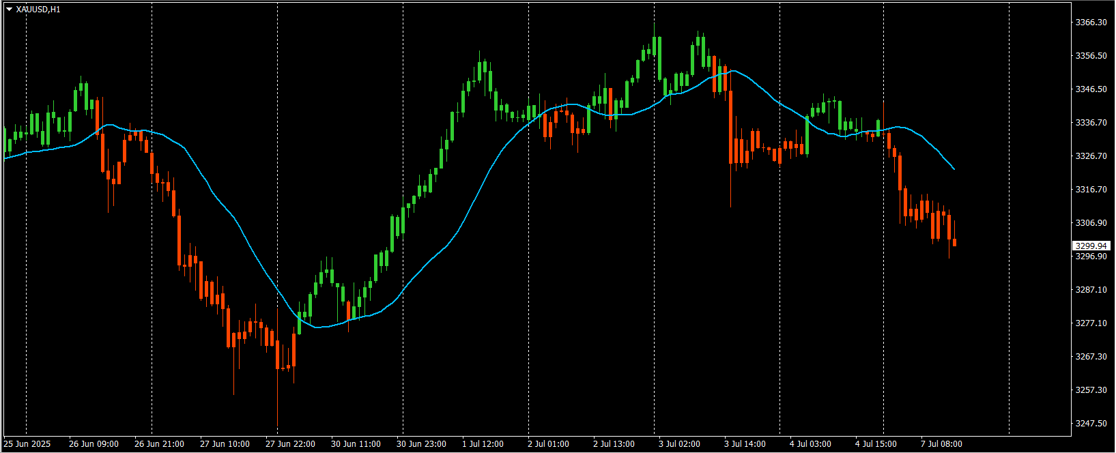
Task: Click the XAUUSD,H1 symbol label
Action: coord(38,10)
